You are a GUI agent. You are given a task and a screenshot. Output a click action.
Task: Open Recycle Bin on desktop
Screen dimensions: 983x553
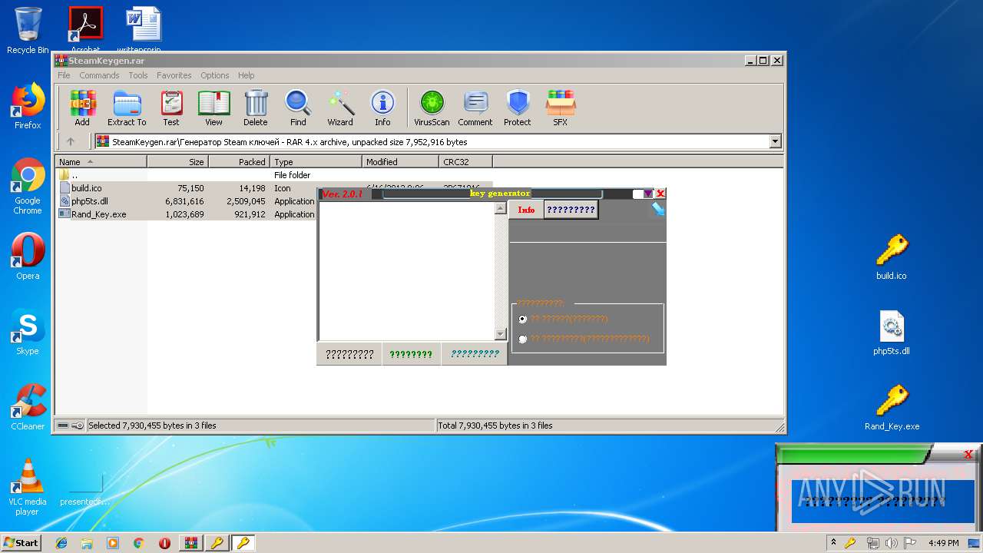(x=28, y=31)
